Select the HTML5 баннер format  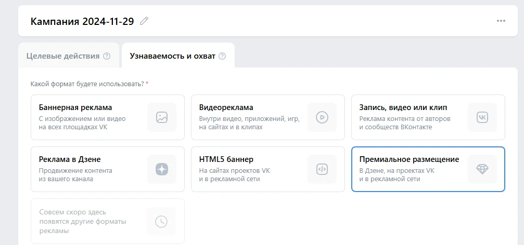[267, 169]
